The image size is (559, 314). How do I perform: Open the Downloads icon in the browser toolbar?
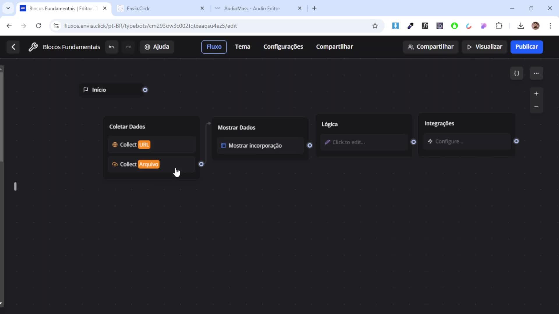[521, 26]
